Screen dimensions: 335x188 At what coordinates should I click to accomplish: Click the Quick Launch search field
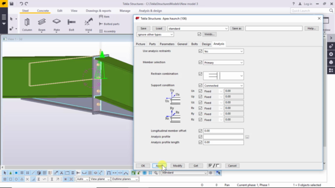click(309, 10)
